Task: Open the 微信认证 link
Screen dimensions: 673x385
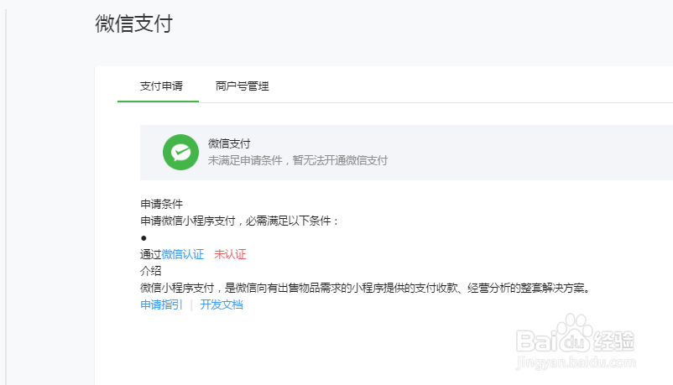Action: [x=183, y=254]
